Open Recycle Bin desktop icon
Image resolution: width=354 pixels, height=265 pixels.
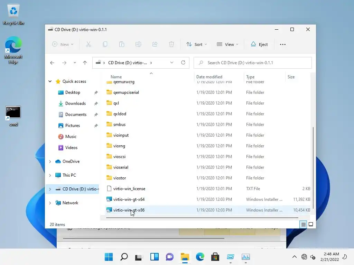click(13, 15)
